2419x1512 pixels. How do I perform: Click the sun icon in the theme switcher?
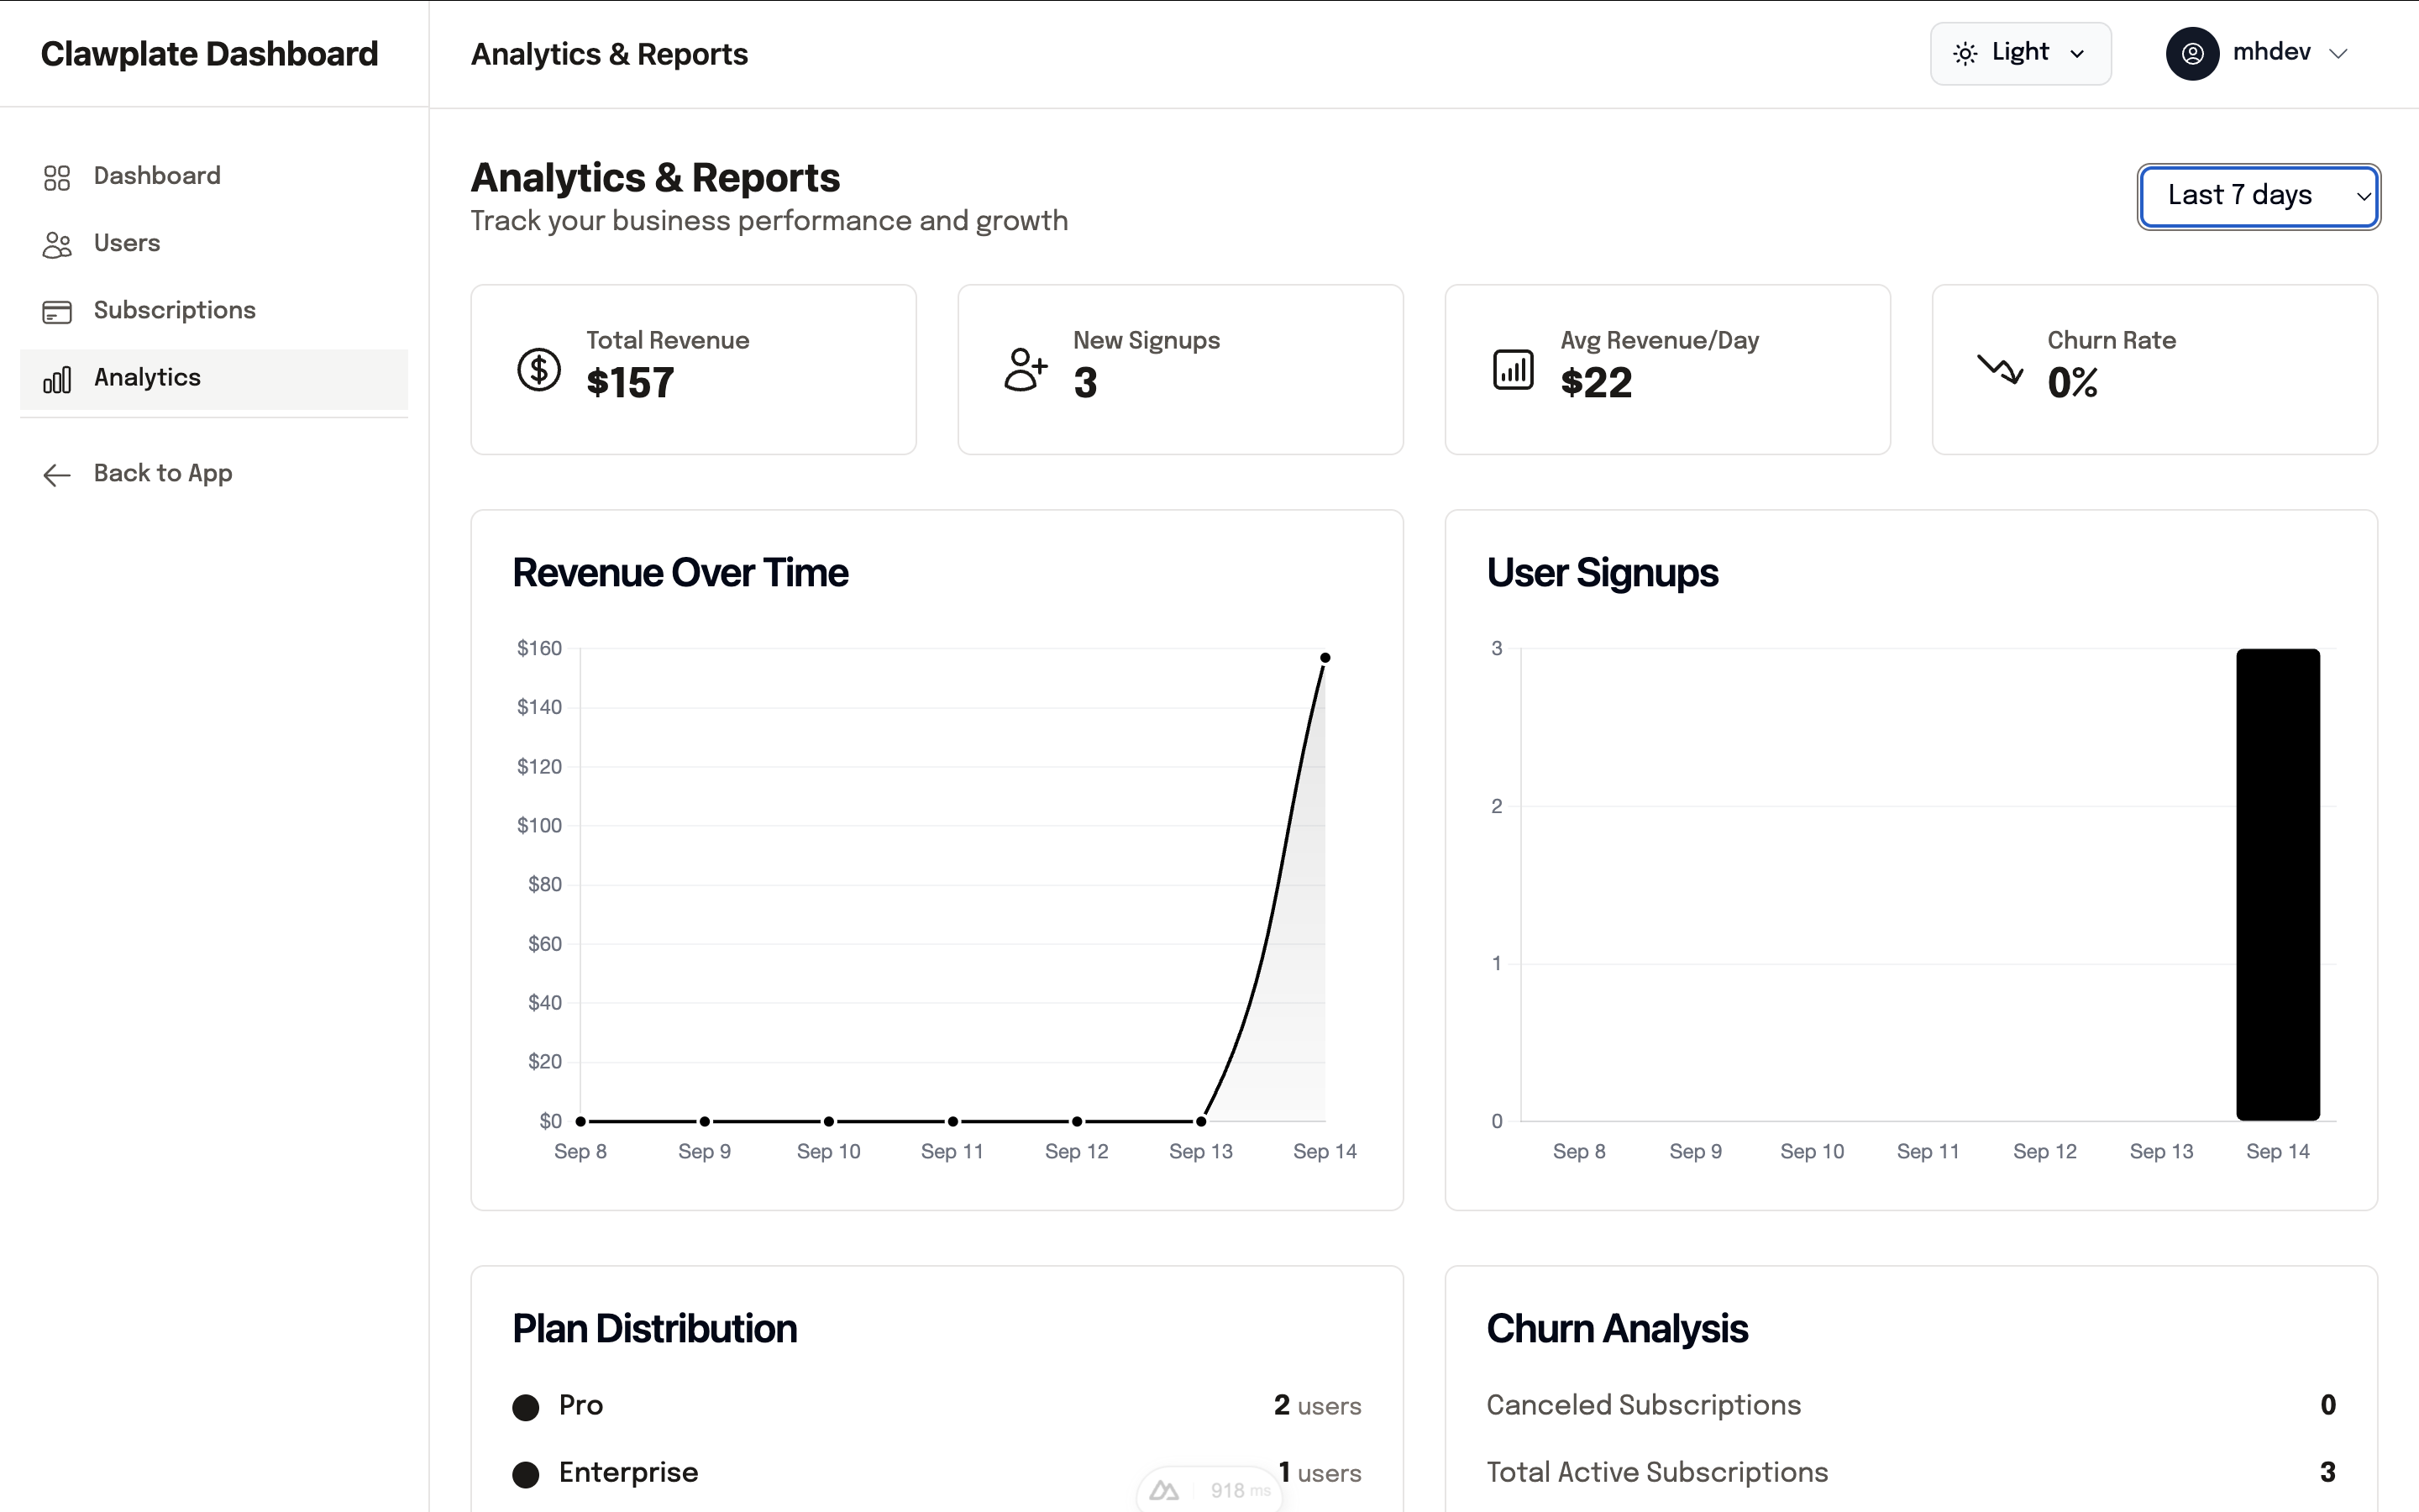(x=1965, y=53)
